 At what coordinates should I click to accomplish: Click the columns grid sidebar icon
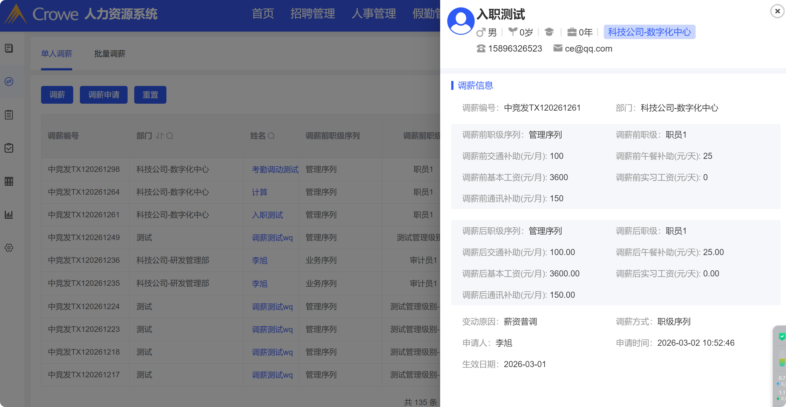9,181
